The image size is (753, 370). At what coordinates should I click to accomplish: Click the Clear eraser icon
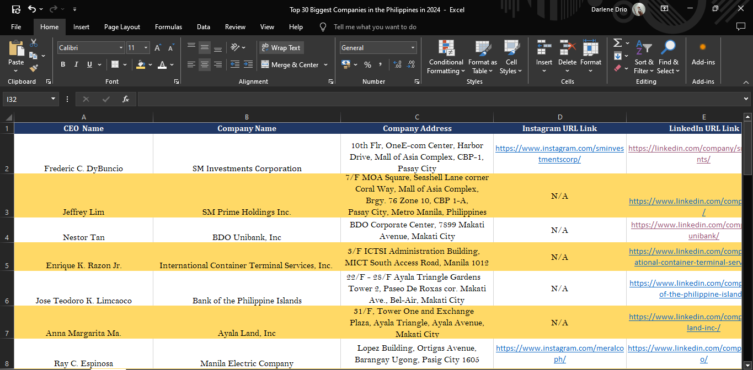(618, 68)
